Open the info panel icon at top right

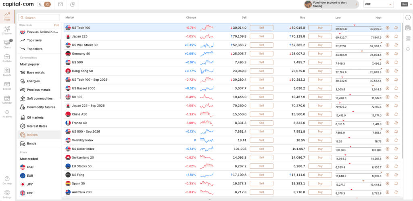[408, 18]
